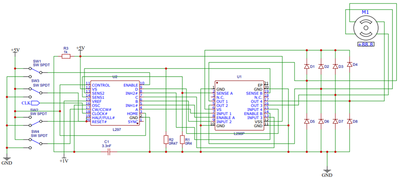Select resistor R3 1k symbol

[x=66, y=57]
